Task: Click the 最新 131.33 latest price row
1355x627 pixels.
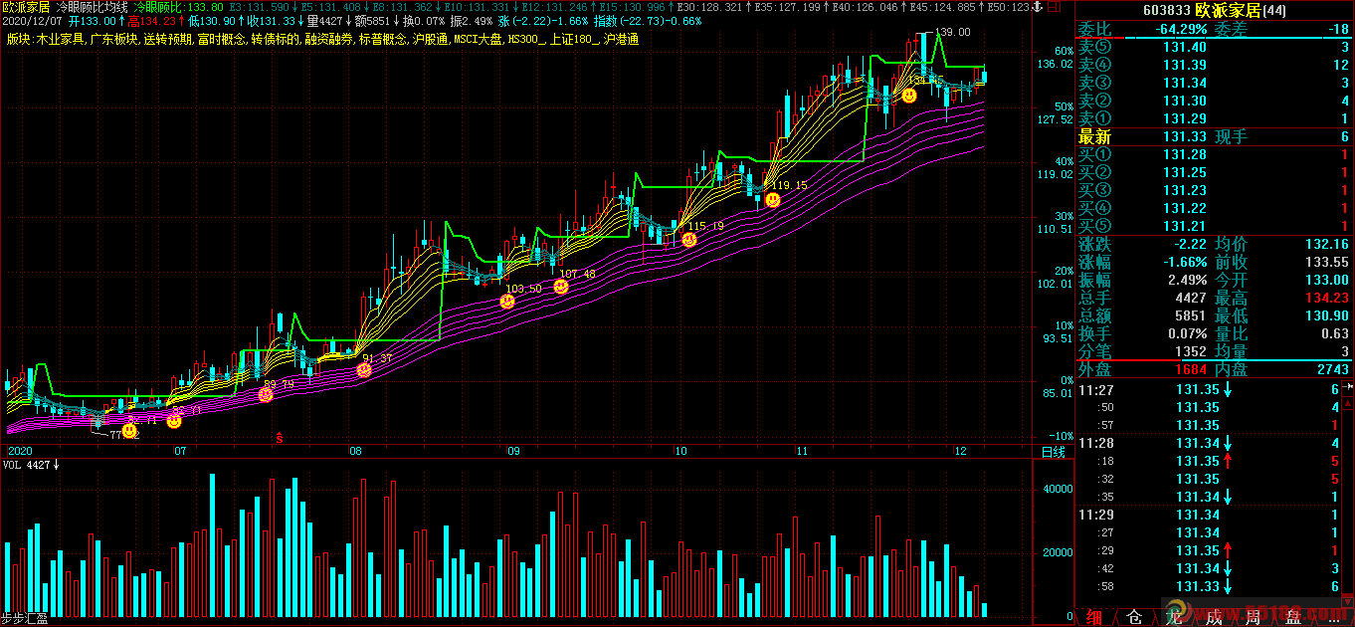Action: click(1215, 136)
